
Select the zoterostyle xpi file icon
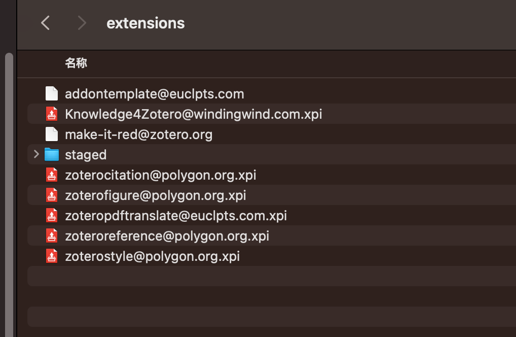coord(52,256)
